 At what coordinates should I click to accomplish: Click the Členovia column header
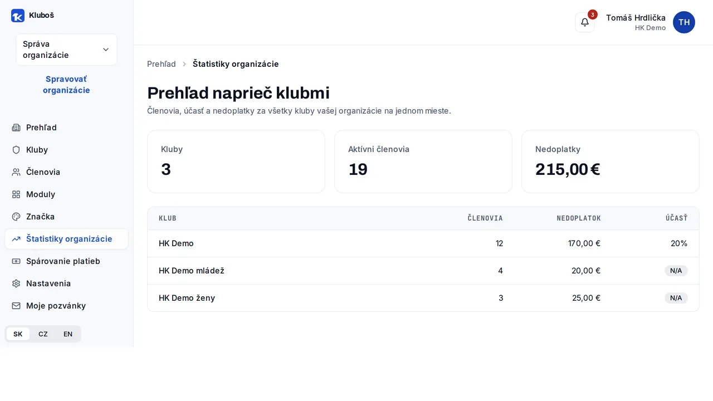[485, 218]
